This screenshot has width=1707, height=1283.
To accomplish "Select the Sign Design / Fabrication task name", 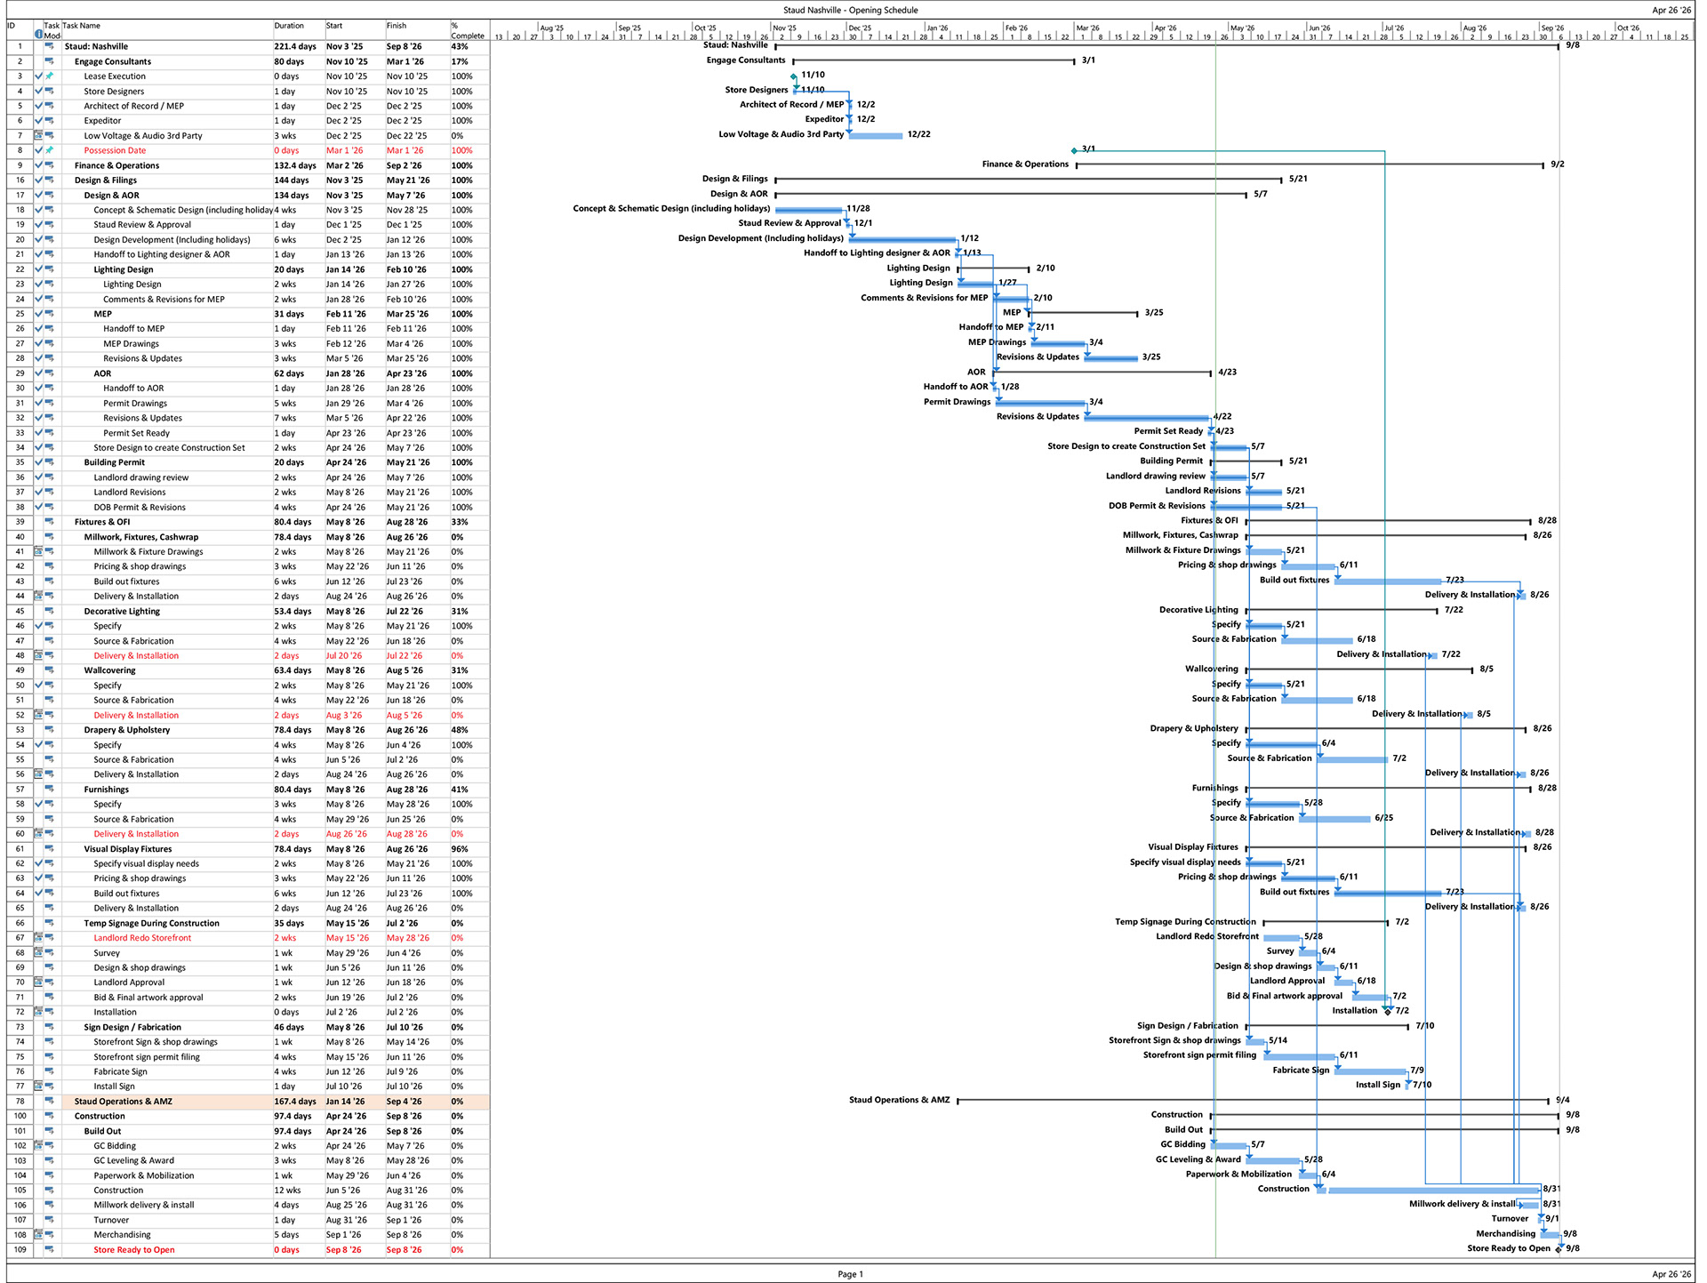I will [x=132, y=1027].
